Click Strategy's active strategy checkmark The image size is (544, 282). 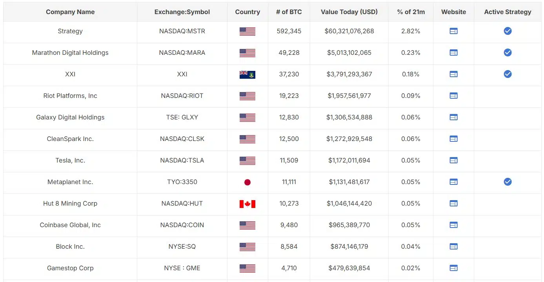pyautogui.click(x=508, y=31)
